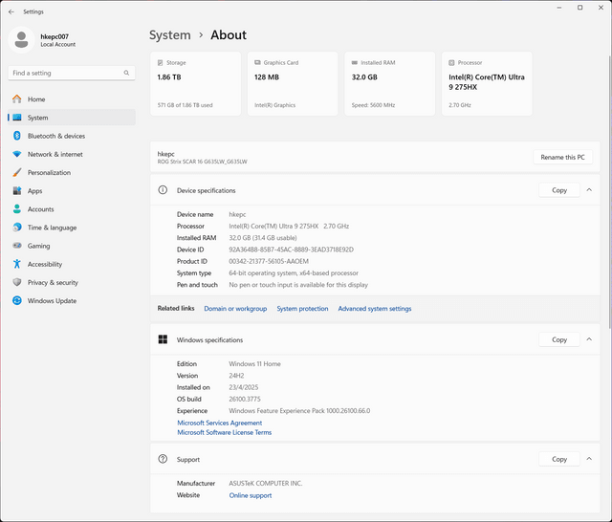Viewport: 612px width, 522px height.
Task: Click the Device specifications info icon
Action: click(x=163, y=190)
